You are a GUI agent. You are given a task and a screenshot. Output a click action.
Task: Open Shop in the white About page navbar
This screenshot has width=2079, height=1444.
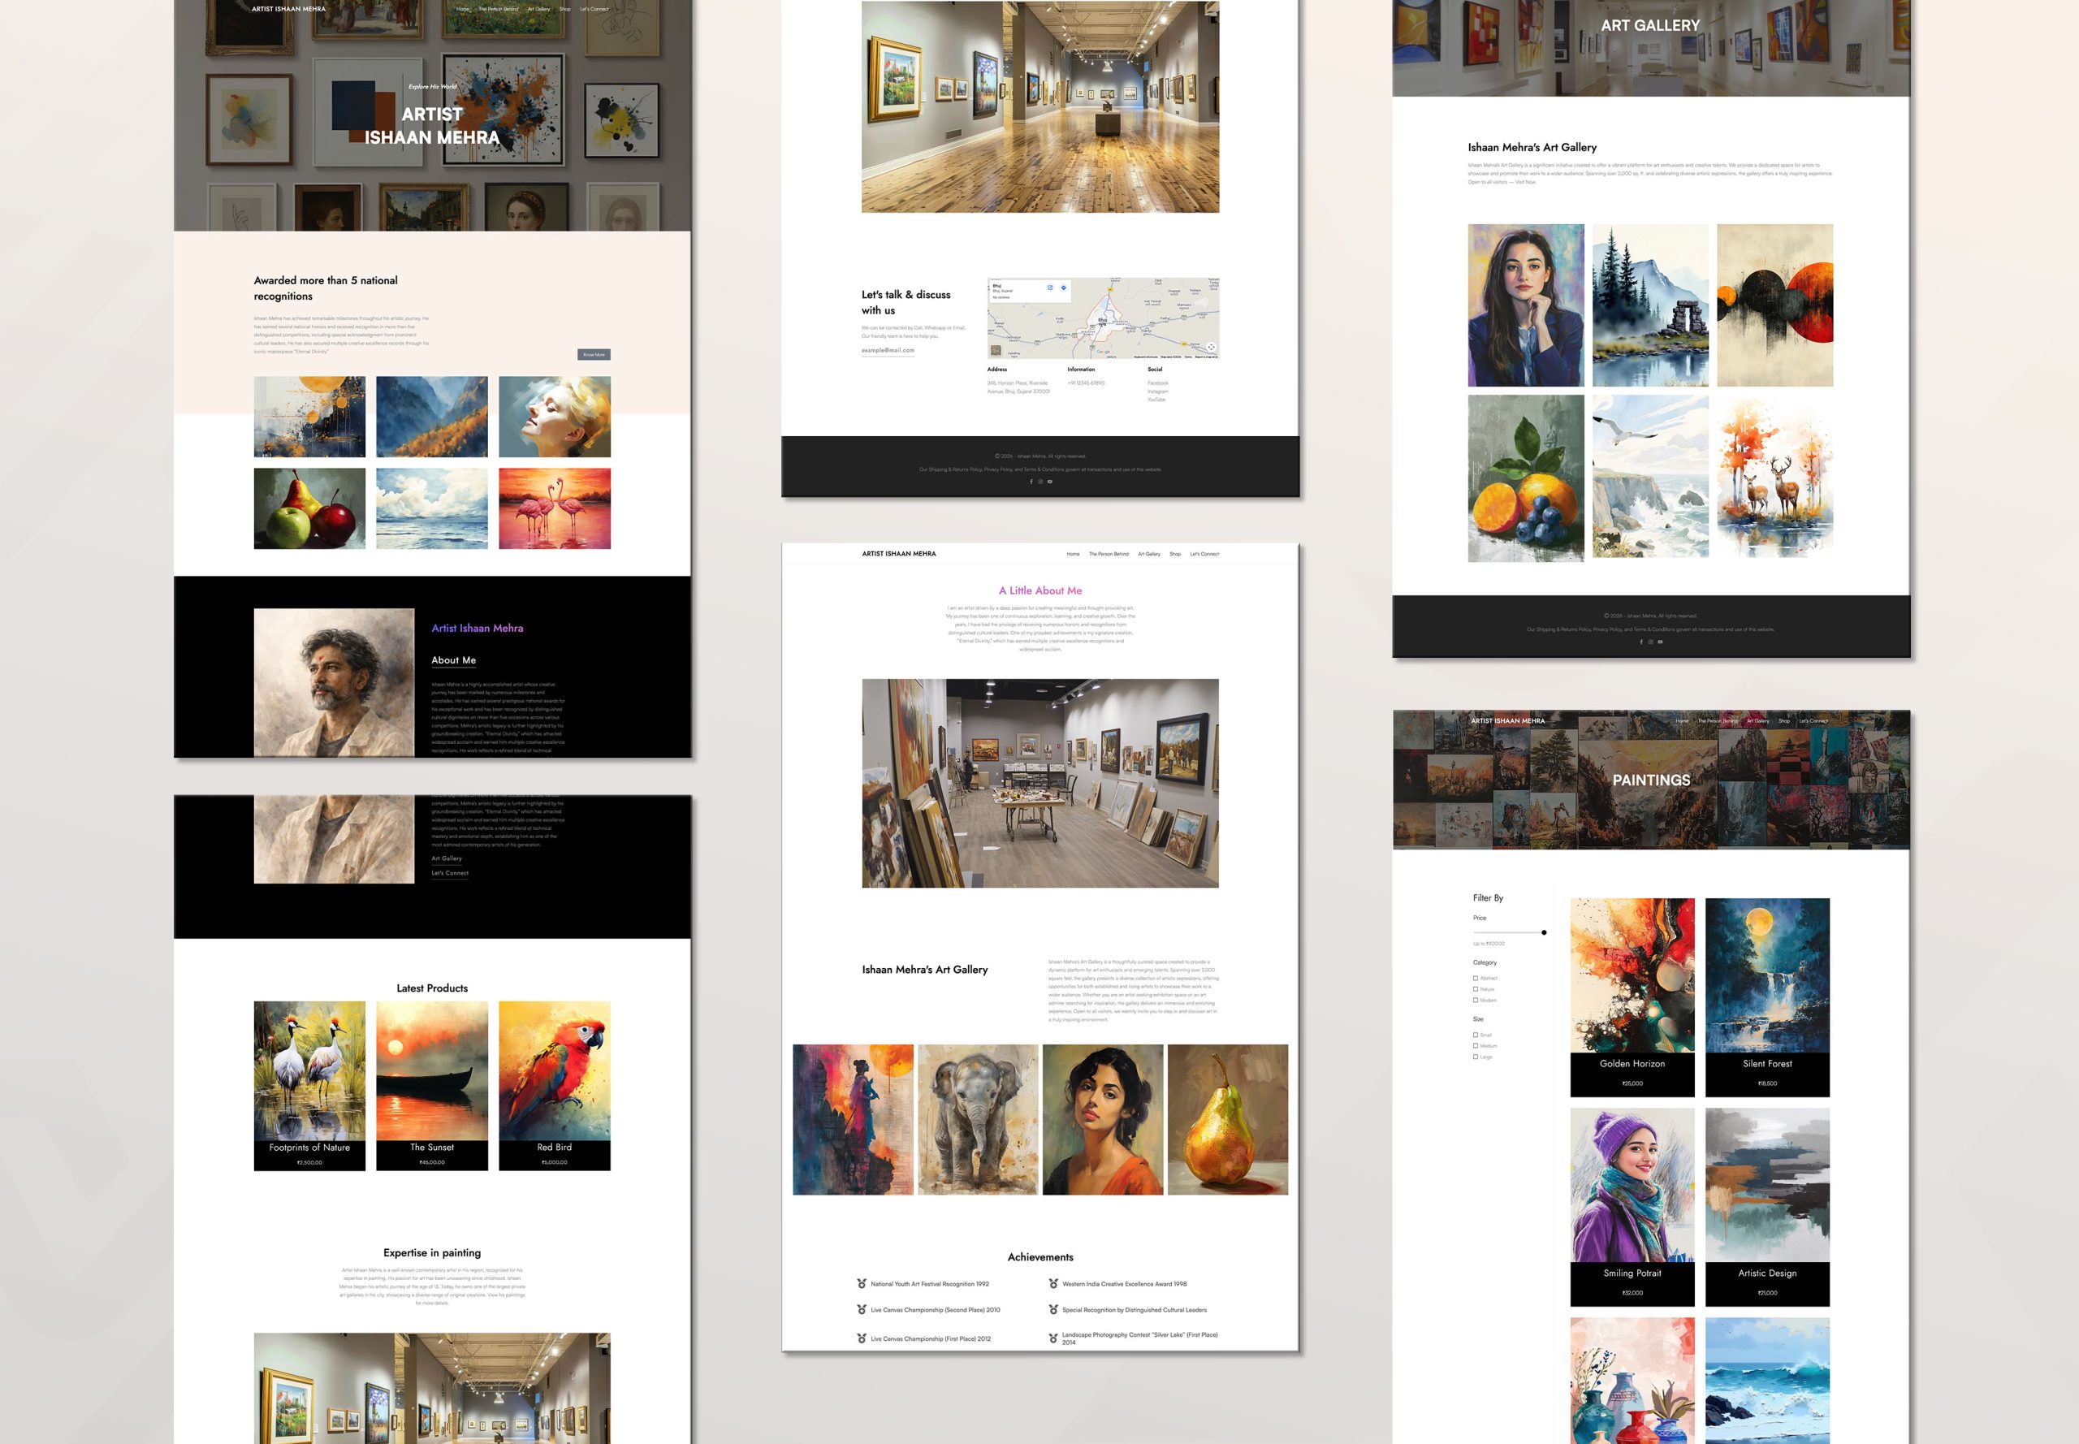[x=1174, y=554]
